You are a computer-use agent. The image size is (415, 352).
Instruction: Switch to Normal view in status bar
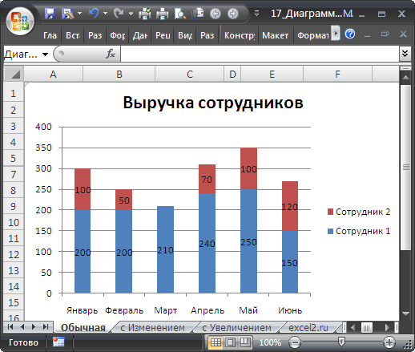pyautogui.click(x=216, y=342)
